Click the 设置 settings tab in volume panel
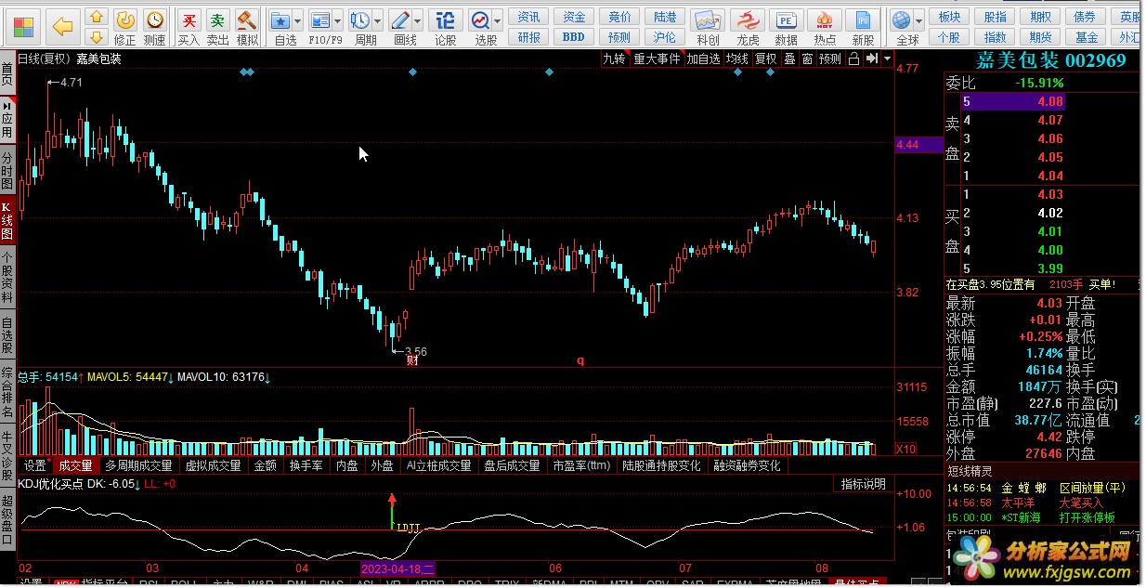 click(x=35, y=465)
